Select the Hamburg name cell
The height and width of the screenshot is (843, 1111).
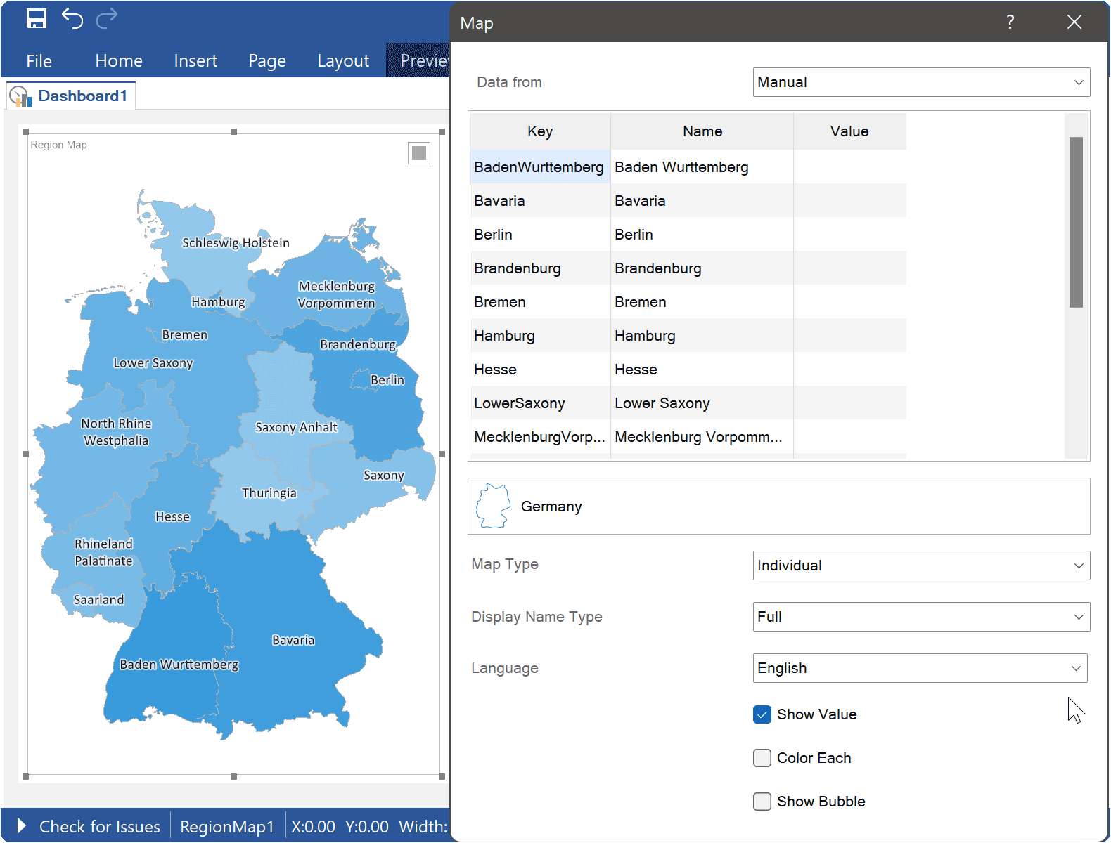[702, 336]
